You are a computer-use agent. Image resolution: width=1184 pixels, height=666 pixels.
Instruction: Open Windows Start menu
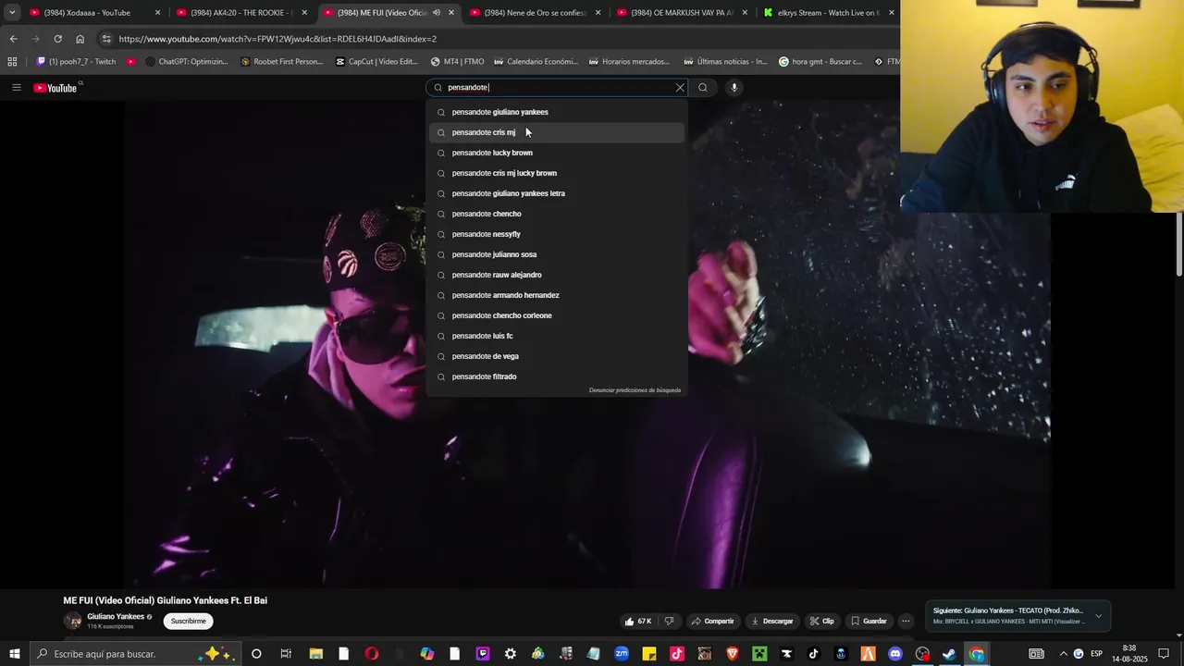pyautogui.click(x=15, y=654)
